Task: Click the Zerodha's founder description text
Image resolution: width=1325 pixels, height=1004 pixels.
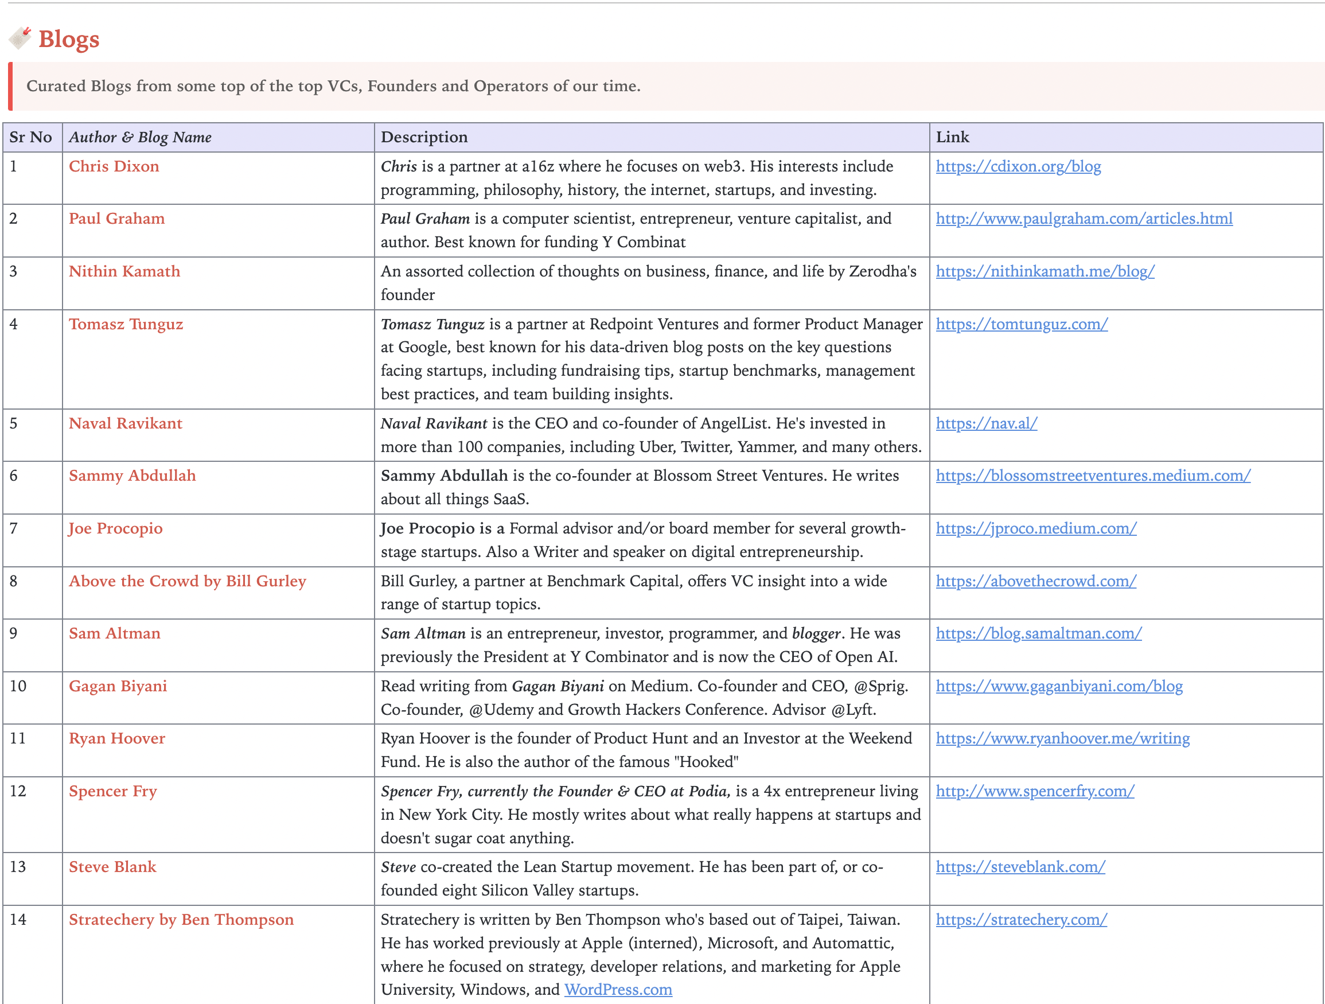Action: pyautogui.click(x=649, y=283)
